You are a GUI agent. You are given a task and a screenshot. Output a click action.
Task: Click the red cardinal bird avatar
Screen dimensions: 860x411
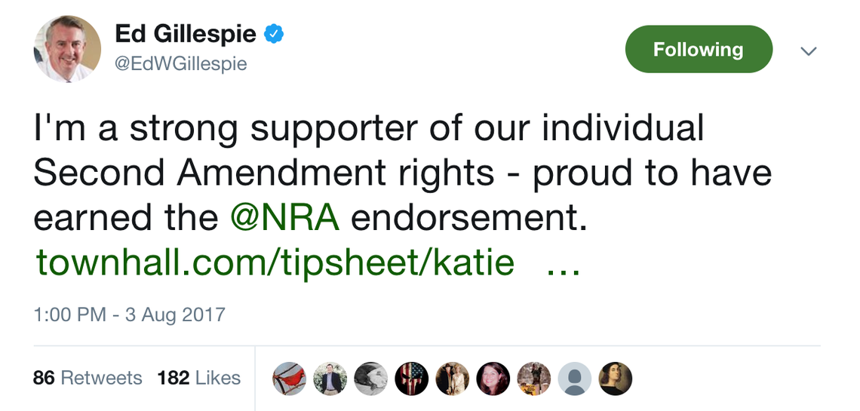[289, 379]
